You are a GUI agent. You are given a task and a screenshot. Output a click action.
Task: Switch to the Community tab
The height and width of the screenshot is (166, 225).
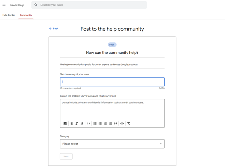pos(26,15)
